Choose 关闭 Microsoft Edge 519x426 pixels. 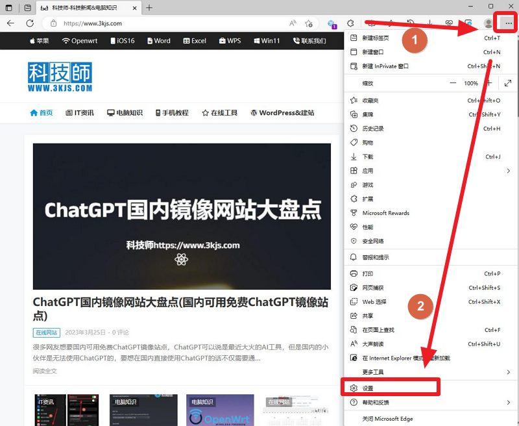[430, 419]
